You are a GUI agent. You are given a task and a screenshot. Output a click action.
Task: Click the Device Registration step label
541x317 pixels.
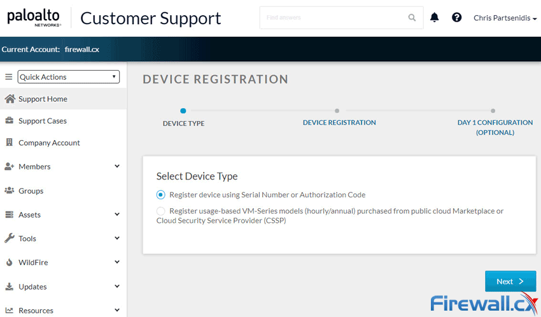[x=339, y=122]
